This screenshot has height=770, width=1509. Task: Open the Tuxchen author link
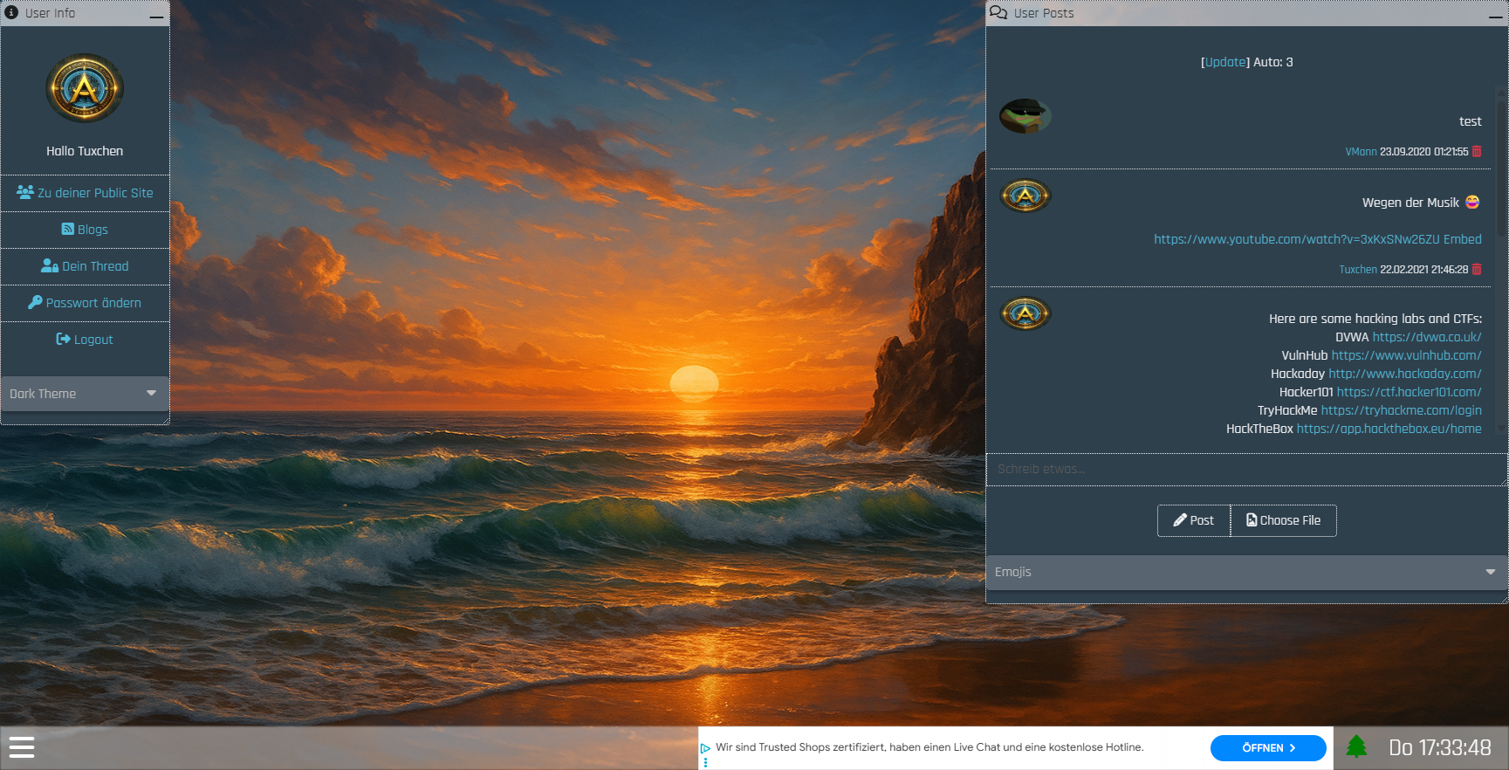[1358, 270]
